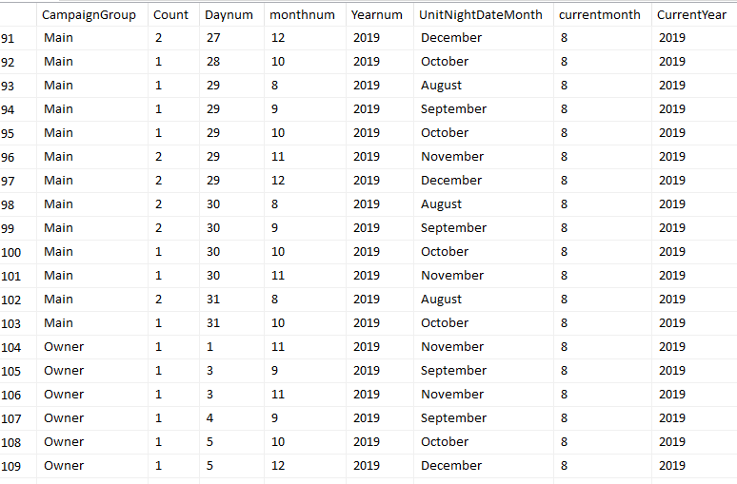The image size is (737, 484).
Task: Select the CurrentYear column header
Action: pos(691,14)
